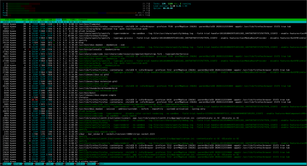Select scenari row with PID 25862
Screen dimensions: 307x166
click(153, 118)
